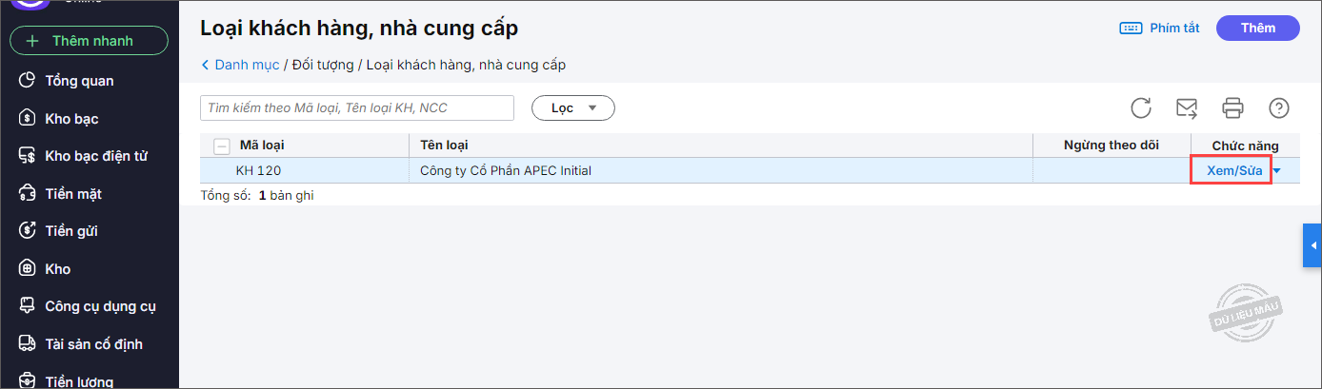Click the print icon
This screenshot has width=1322, height=389.
click(1233, 107)
